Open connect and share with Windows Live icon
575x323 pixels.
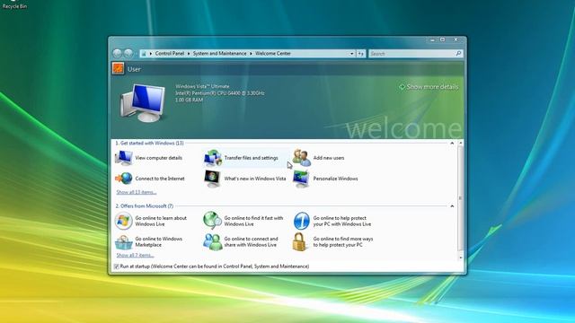(213, 242)
